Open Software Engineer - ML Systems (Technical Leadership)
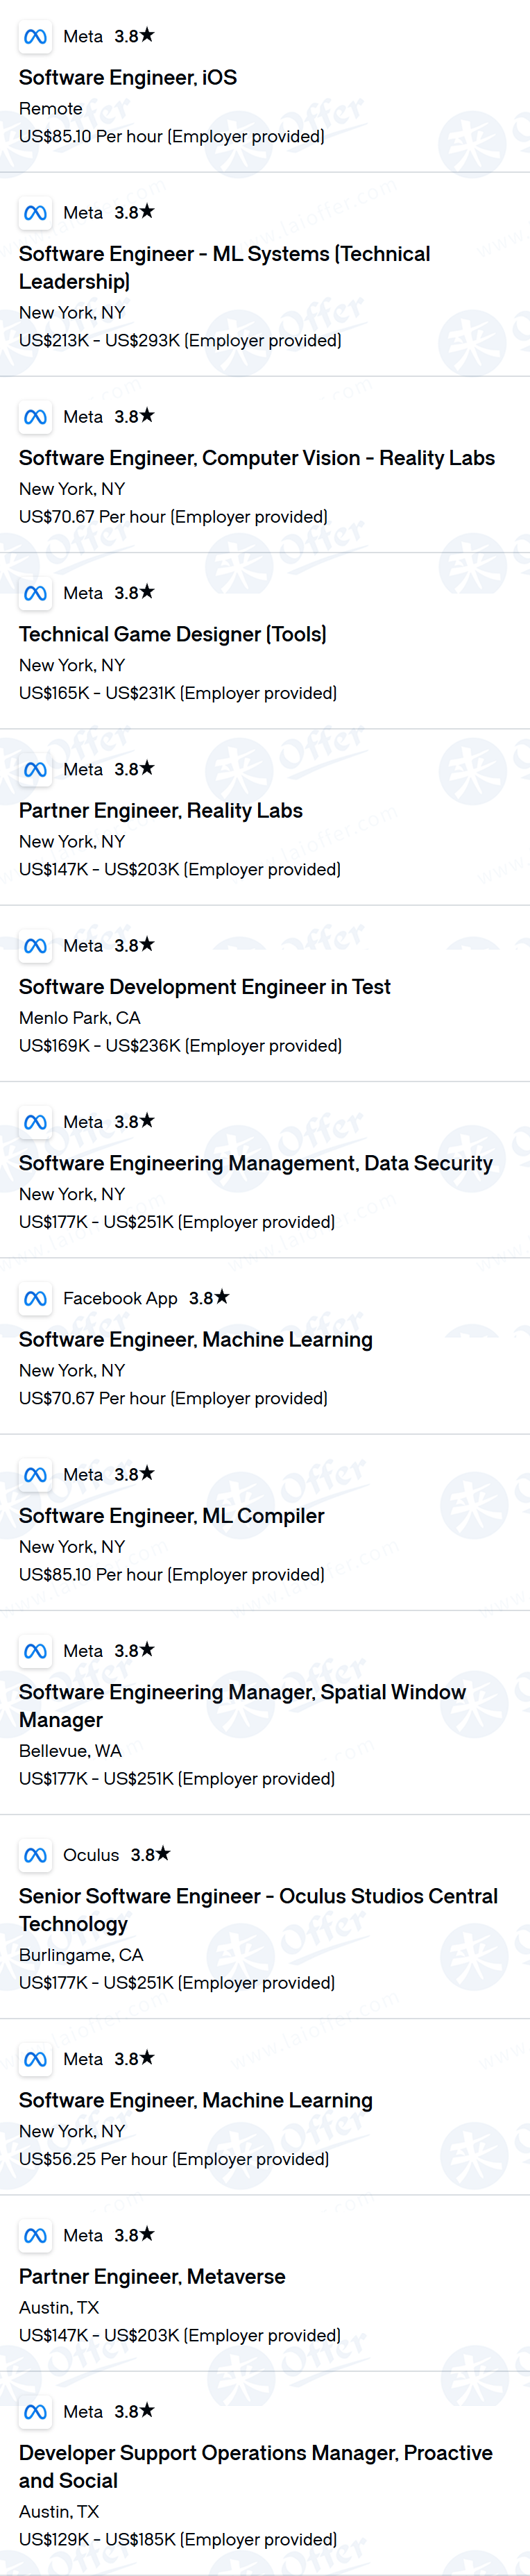The width and height of the screenshot is (530, 2576). click(x=224, y=268)
